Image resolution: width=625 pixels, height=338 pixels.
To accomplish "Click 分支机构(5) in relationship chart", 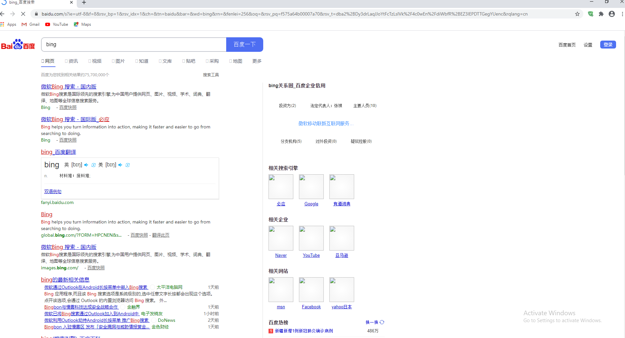I will [x=291, y=141].
